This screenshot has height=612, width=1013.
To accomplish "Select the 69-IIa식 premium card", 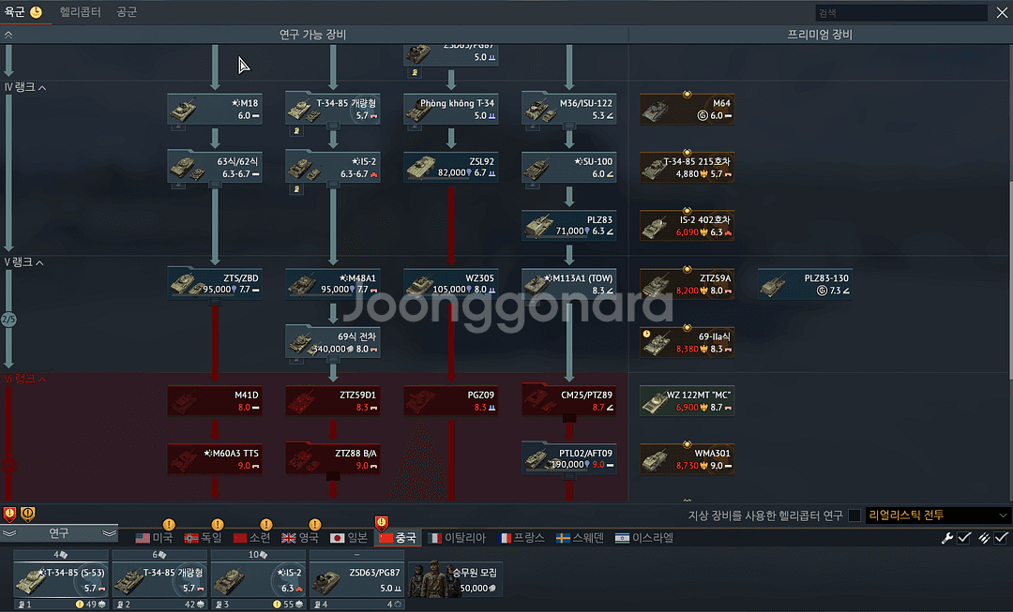I will (x=687, y=342).
